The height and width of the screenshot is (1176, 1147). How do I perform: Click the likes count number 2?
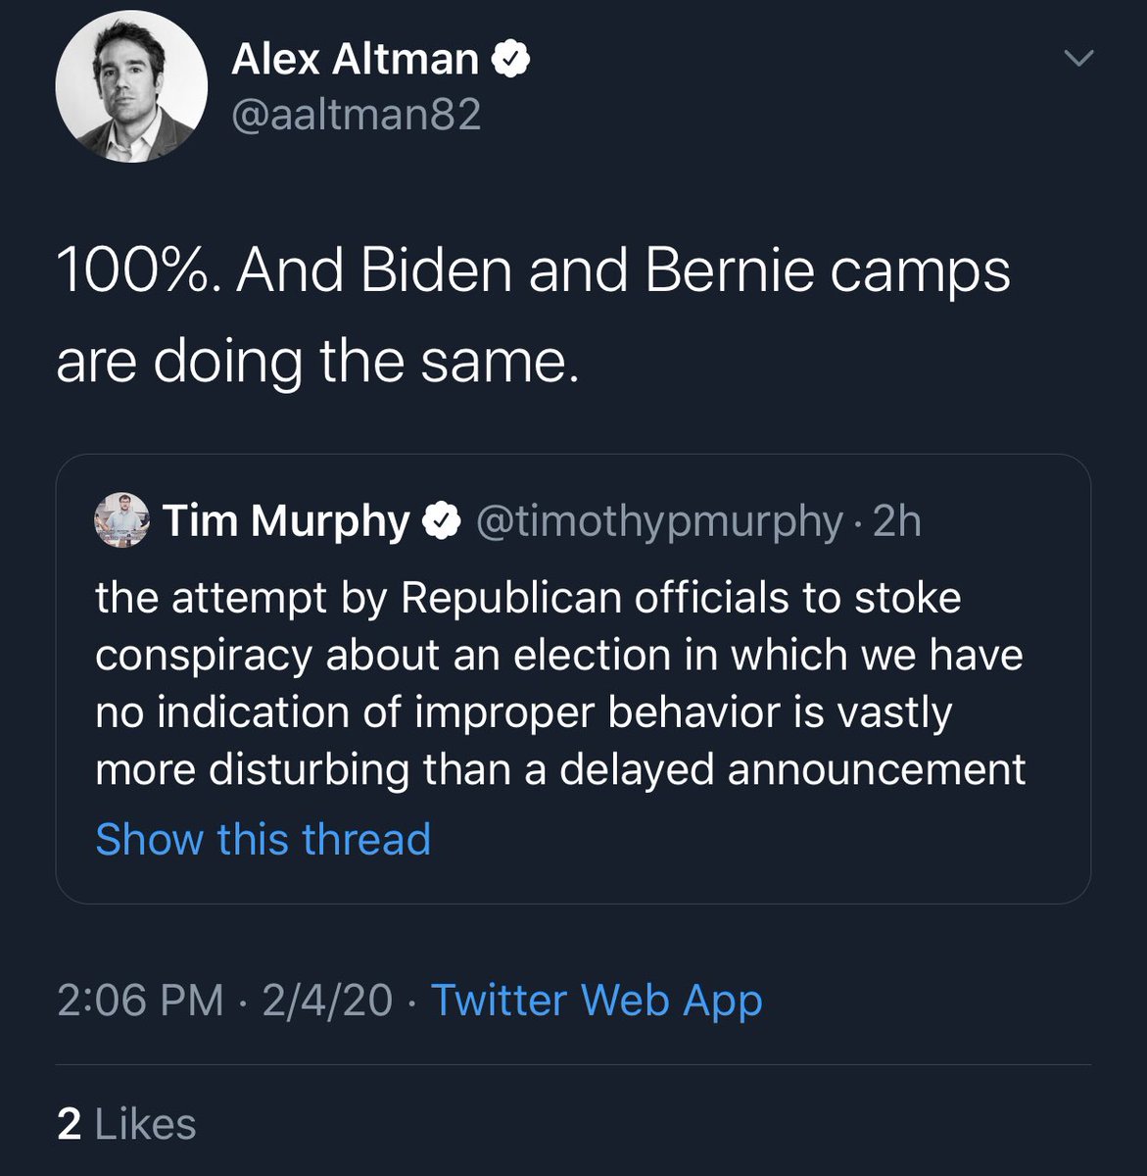(x=69, y=1124)
